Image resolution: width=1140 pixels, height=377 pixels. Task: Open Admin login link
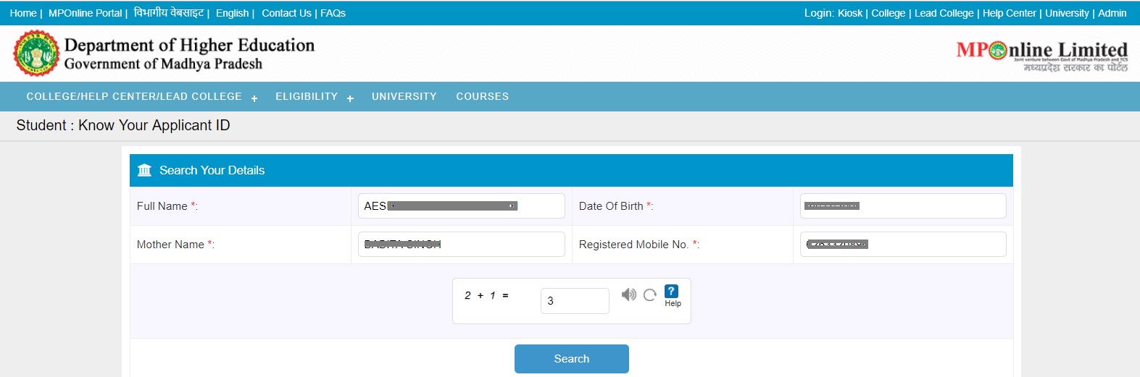tap(1112, 13)
